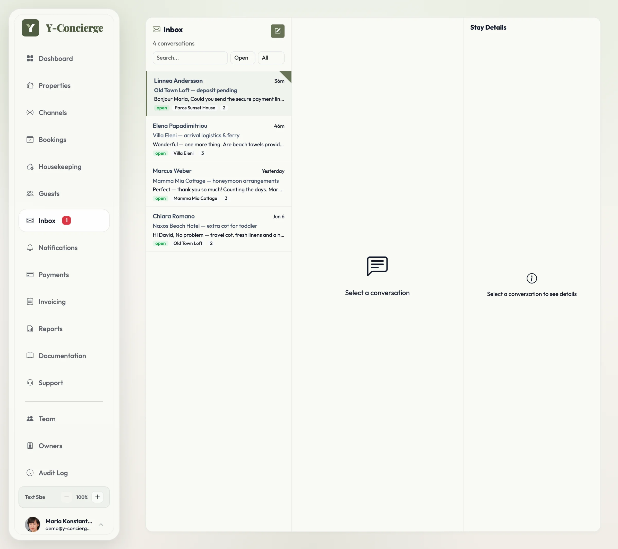The height and width of the screenshot is (549, 618).
Task: Click the Mamma Mia Cottage property tag
Action: (195, 198)
